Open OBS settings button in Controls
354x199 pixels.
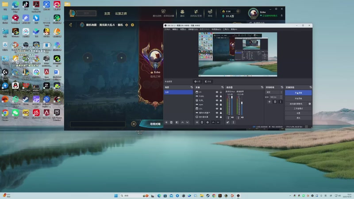click(298, 113)
